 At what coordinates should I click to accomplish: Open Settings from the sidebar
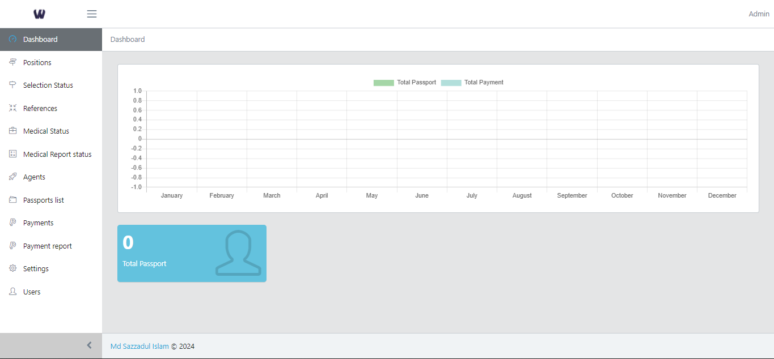tap(51, 268)
